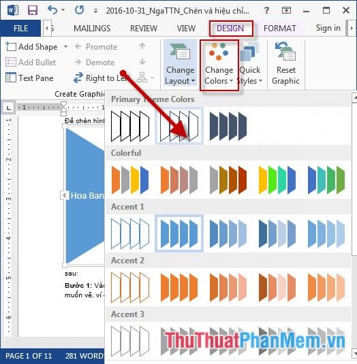357x364 pixels.
Task: Repeat the last action with the redo icon
Action: 79,10
